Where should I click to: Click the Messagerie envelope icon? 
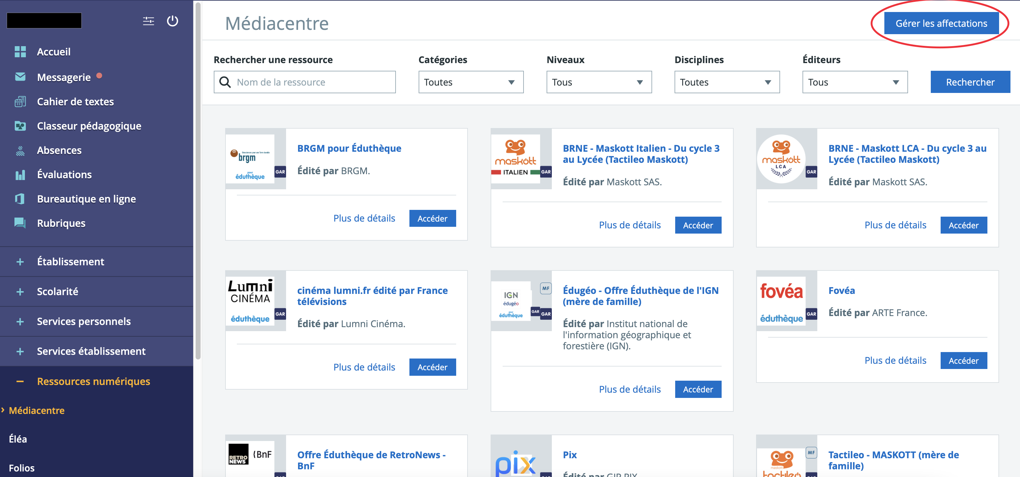click(x=20, y=76)
